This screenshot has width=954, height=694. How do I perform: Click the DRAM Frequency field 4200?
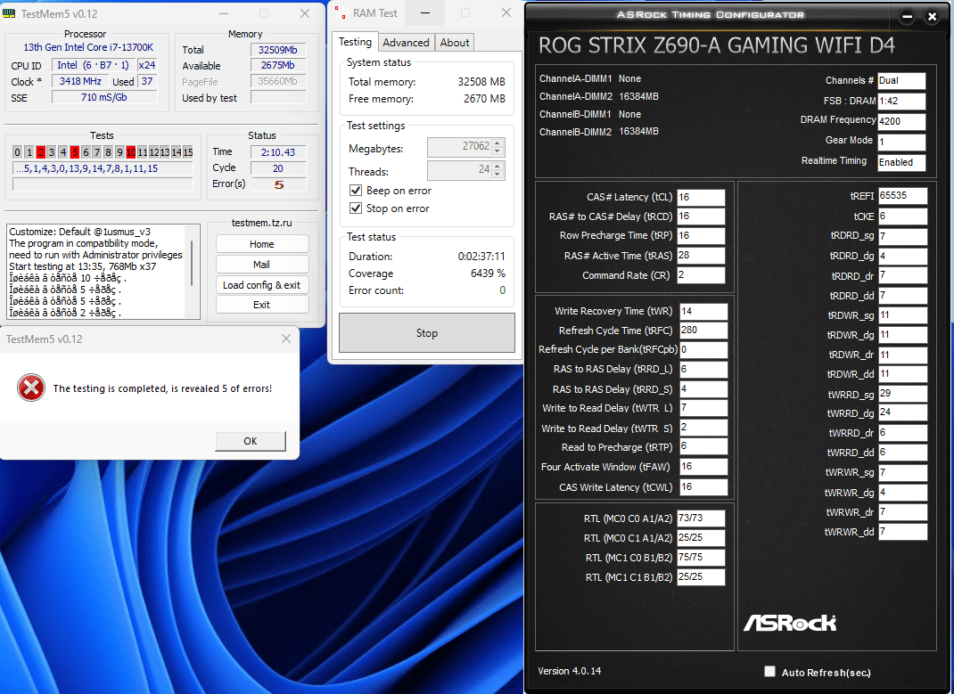click(x=901, y=121)
